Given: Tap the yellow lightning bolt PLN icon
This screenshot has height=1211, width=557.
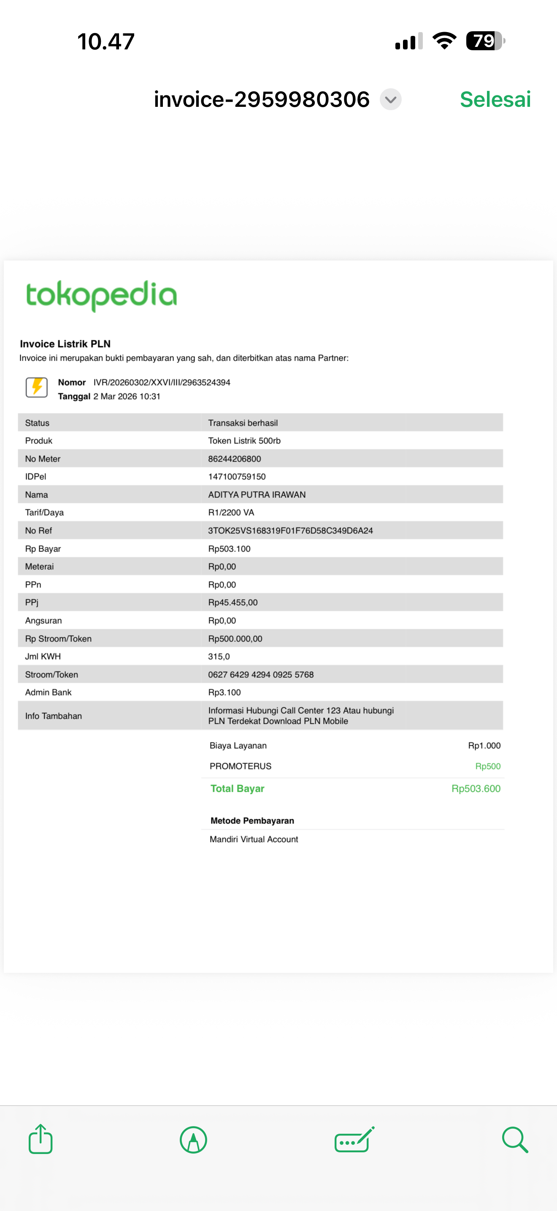Looking at the screenshot, I should [x=37, y=387].
